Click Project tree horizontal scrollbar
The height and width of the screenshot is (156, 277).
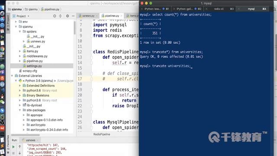(26, 135)
